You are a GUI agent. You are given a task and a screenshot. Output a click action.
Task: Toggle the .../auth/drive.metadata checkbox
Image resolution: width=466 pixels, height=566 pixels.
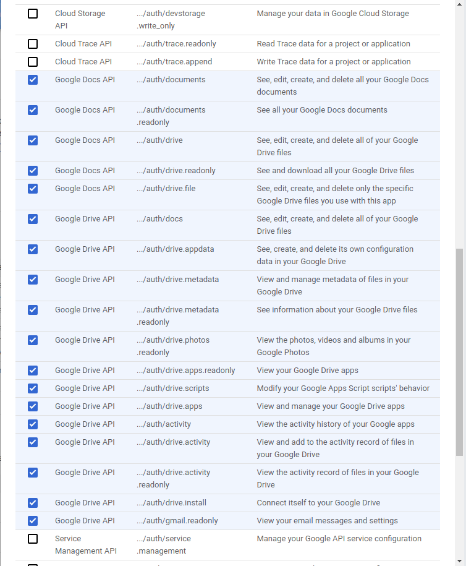[x=33, y=280]
